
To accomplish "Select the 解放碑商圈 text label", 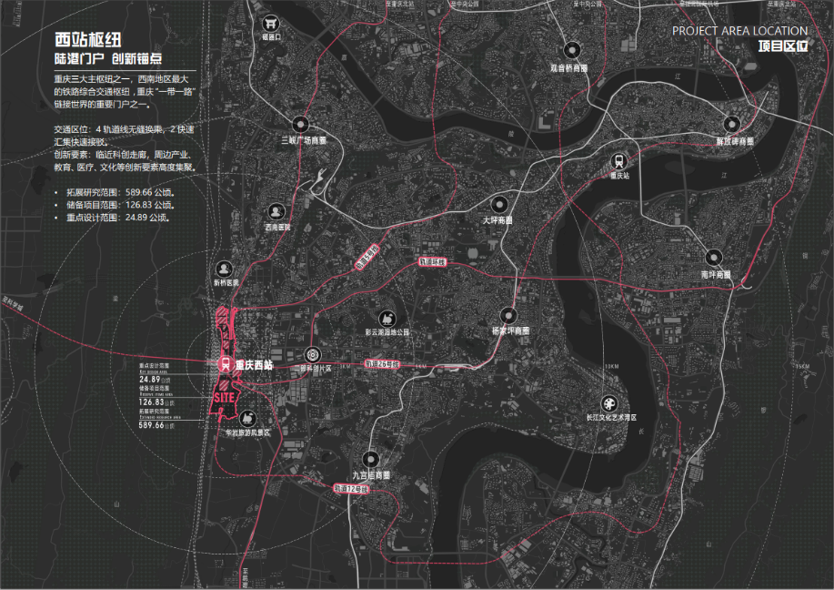I will point(735,142).
